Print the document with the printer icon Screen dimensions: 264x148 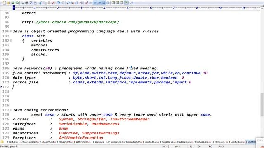tap(26, 3)
